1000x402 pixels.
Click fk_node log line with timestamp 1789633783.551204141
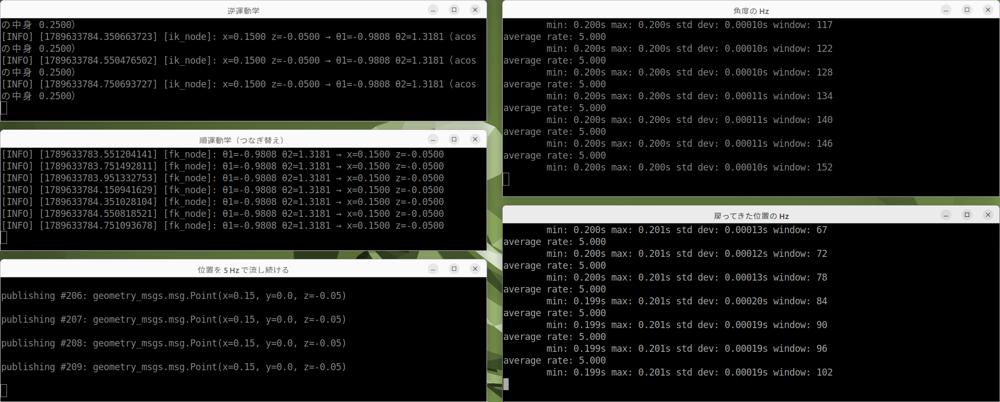pos(222,154)
